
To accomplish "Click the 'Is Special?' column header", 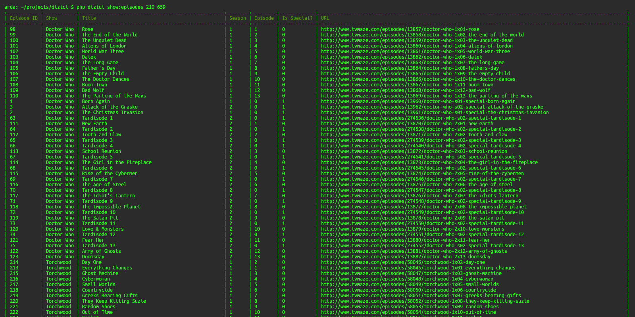I will (297, 18).
